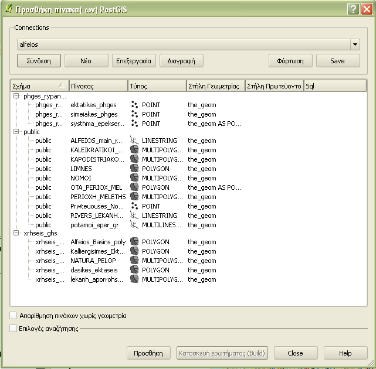The image size is (376, 369).
Task: Click 'the_geom AS PO...' in OTA_PERIOX_MEL row
Action: point(214,187)
